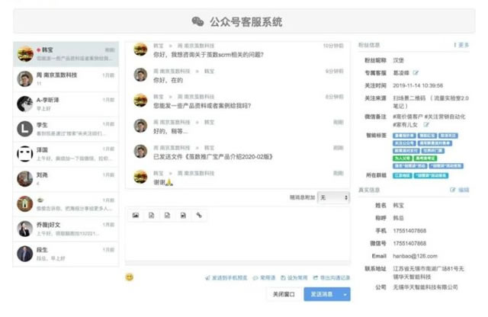Open conversation with 李生
488x317 pixels.
pos(66,129)
